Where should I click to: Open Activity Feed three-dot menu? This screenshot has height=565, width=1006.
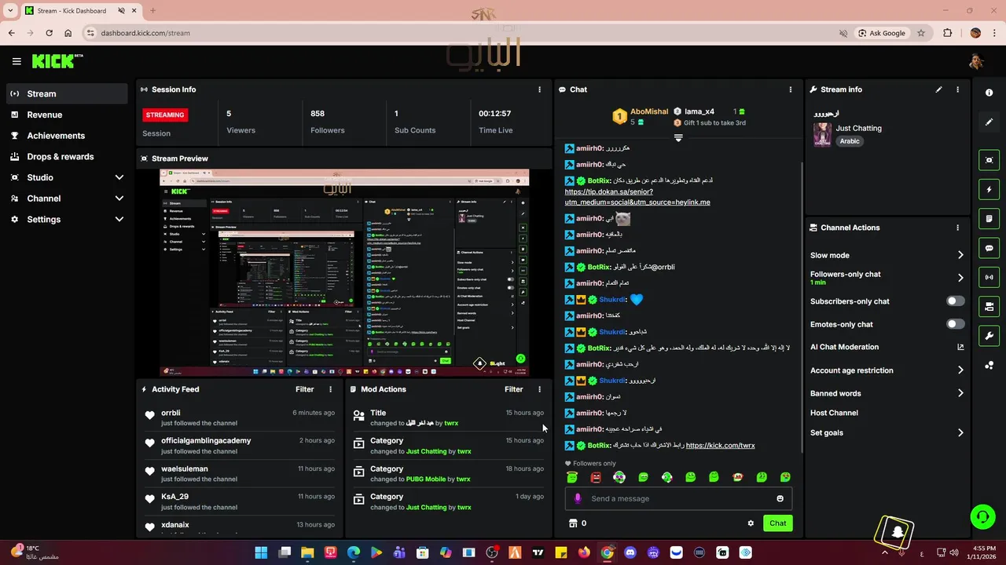(x=330, y=389)
